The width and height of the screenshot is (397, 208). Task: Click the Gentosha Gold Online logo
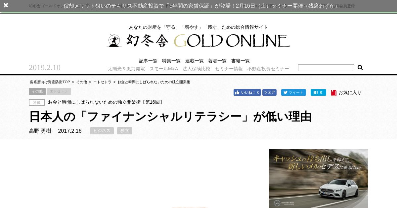[x=198, y=40]
